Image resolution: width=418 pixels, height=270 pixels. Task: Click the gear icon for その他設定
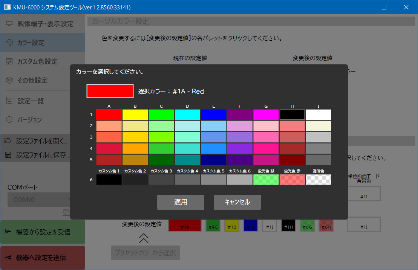[x=9, y=80]
